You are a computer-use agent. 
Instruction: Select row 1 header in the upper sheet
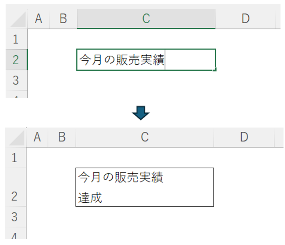(x=16, y=39)
